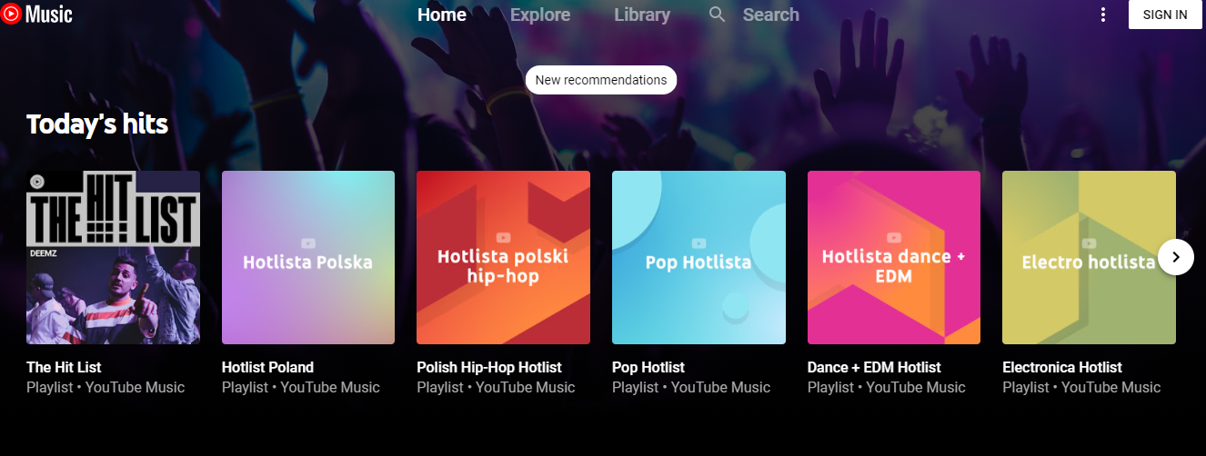This screenshot has width=1206, height=456.
Task: Click the Today's hits heading
Action: pos(97,124)
